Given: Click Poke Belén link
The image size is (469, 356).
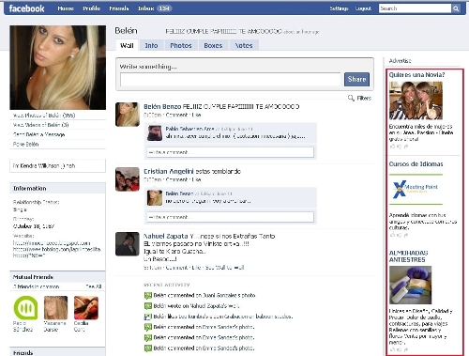Looking at the screenshot, I should pyautogui.click(x=25, y=144).
